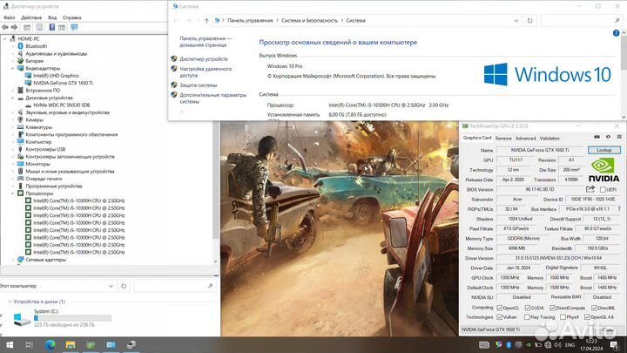627x353 pixels.
Task: Click the refresh button in System address bar
Action: coord(529,20)
